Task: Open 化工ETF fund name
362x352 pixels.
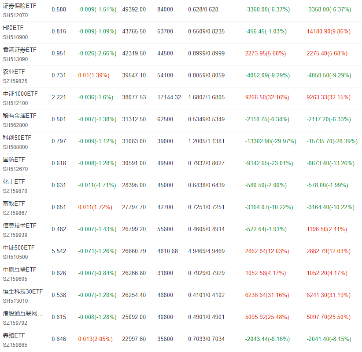Action: tap(14, 181)
